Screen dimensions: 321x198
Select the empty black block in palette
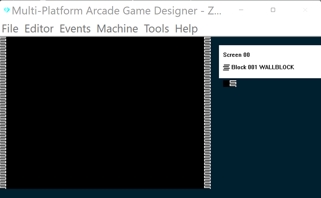click(226, 84)
